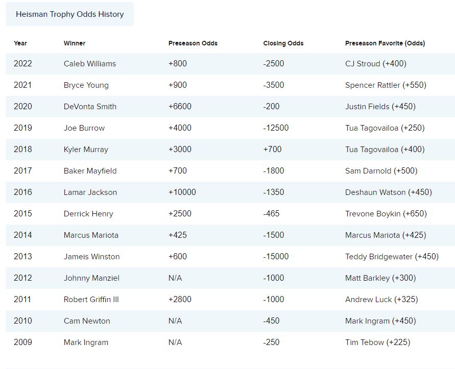Select the -15000 closing odds cell
Viewport: 455px width, 369px height.
[x=276, y=257]
